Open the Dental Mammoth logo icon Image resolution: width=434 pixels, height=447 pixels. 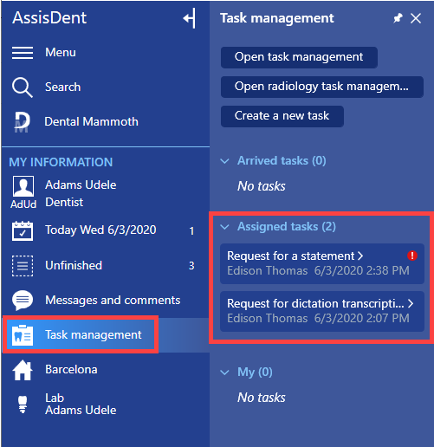coord(23,122)
